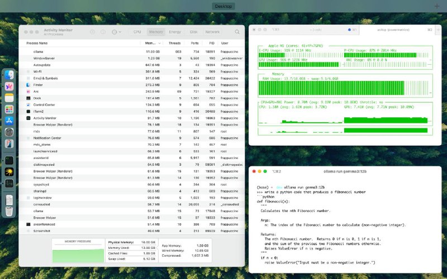Viewport: 447px width, 279px height.
Task: Click the Swap Used value 5.12 GB
Action: [x=149, y=259]
